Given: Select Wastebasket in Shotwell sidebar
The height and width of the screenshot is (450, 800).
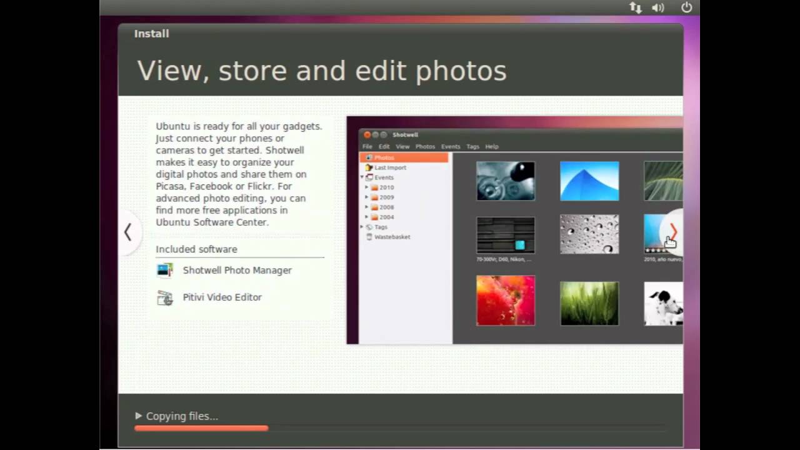Looking at the screenshot, I should coord(392,237).
